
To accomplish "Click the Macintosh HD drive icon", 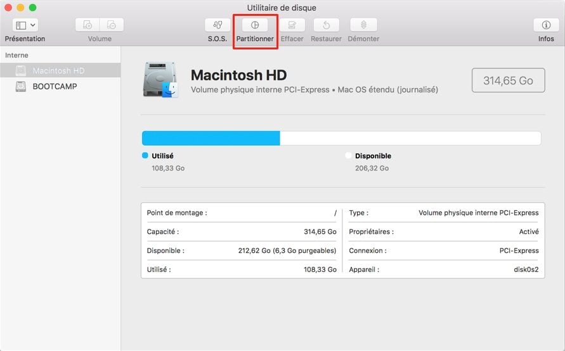I will coord(160,80).
